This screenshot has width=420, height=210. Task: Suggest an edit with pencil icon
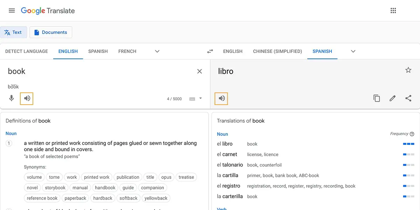[x=392, y=98]
